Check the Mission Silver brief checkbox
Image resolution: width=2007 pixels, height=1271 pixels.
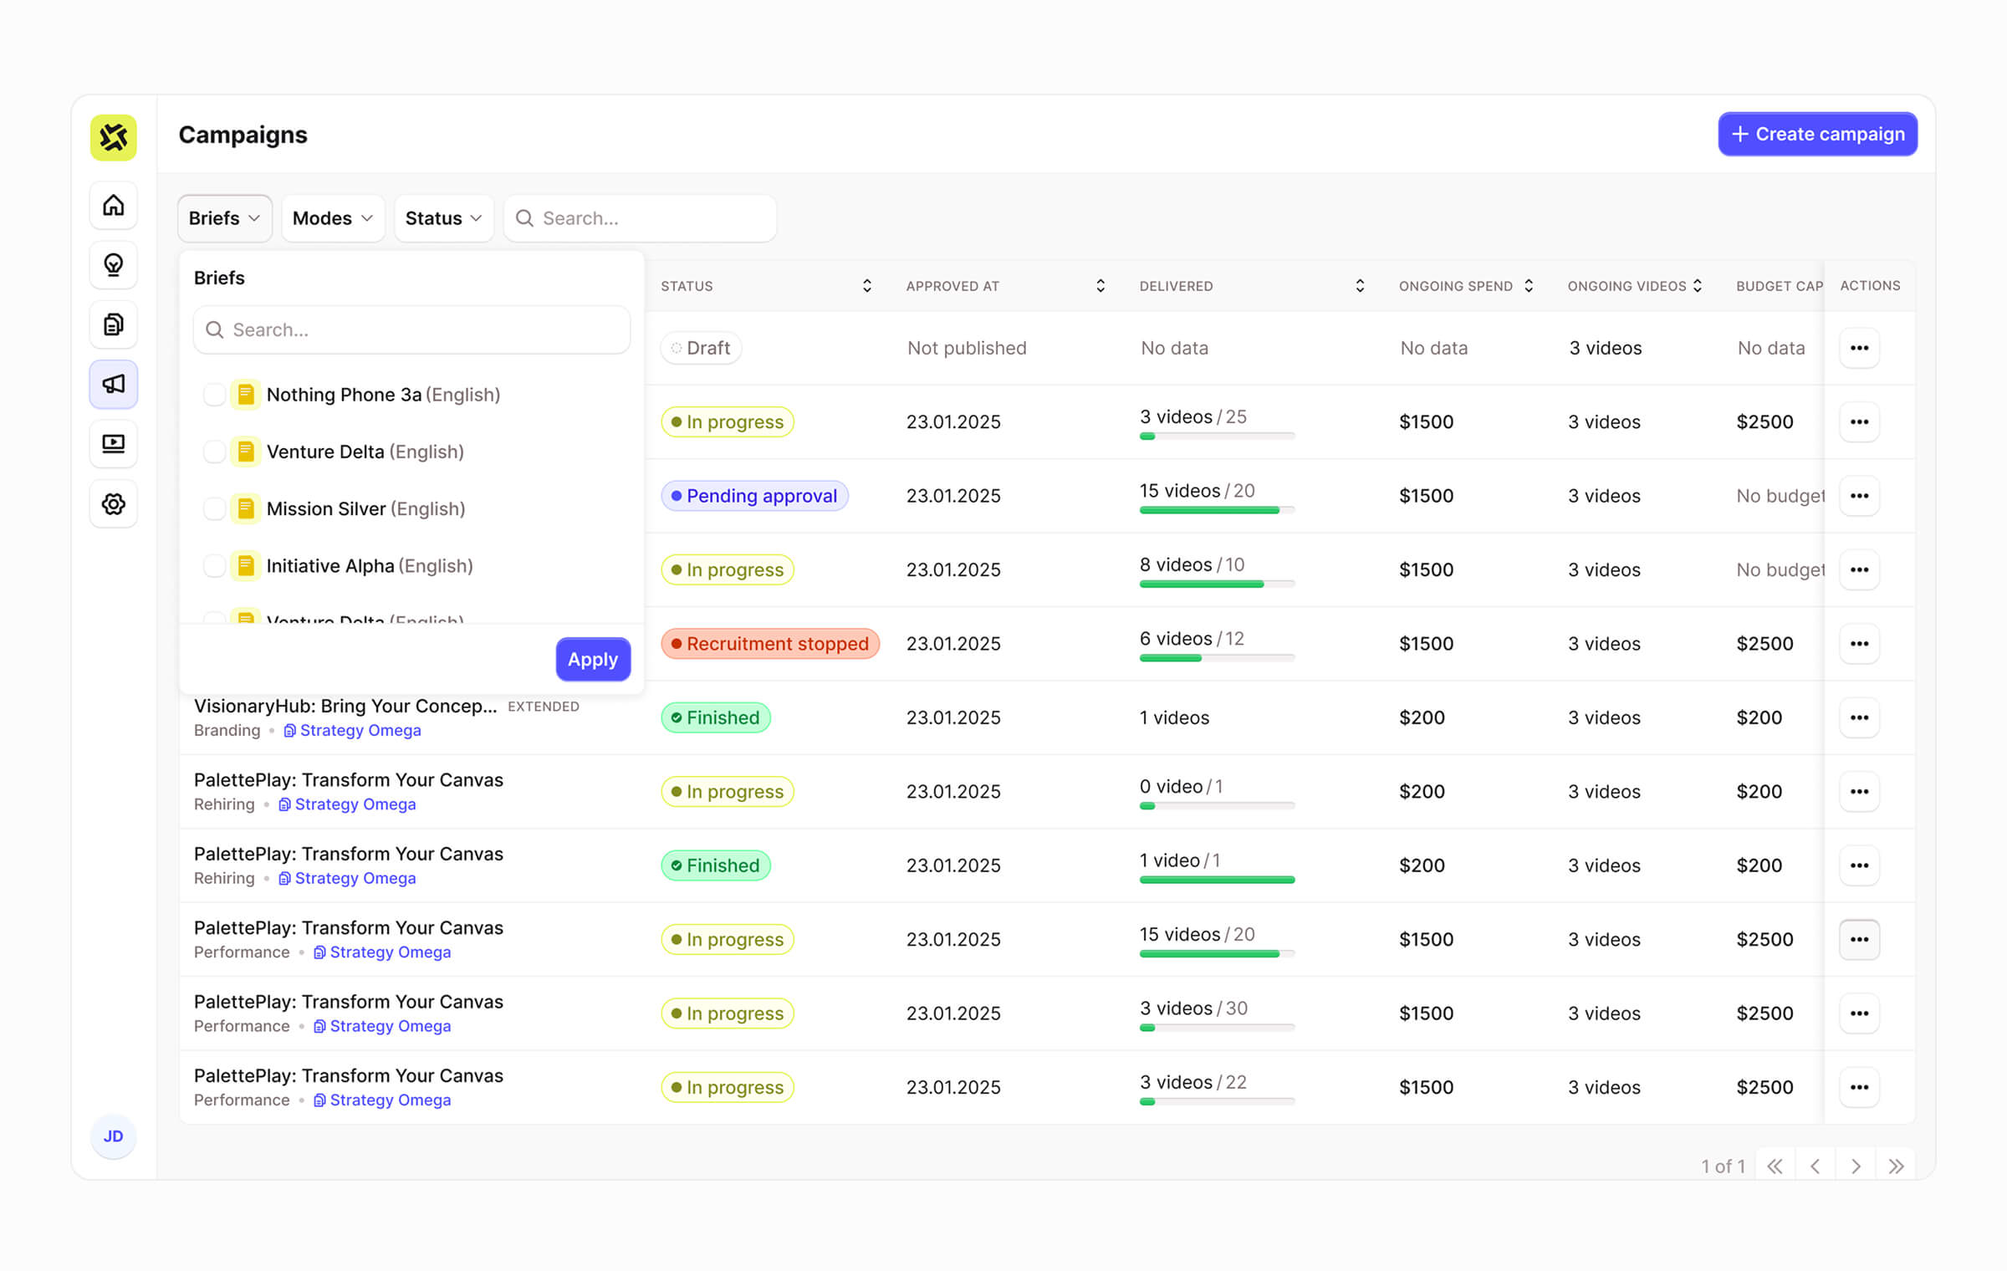pyautogui.click(x=215, y=508)
